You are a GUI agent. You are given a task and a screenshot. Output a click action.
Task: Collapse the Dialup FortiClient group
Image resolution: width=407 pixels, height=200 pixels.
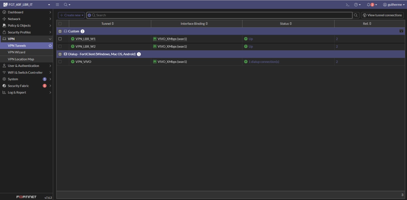pos(60,54)
